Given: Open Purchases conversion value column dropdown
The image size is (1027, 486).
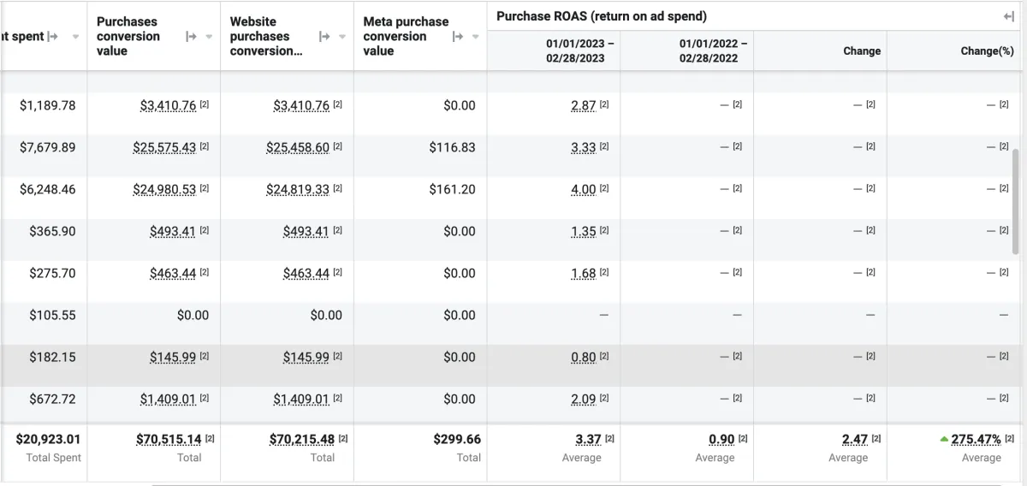Looking at the screenshot, I should (x=210, y=37).
